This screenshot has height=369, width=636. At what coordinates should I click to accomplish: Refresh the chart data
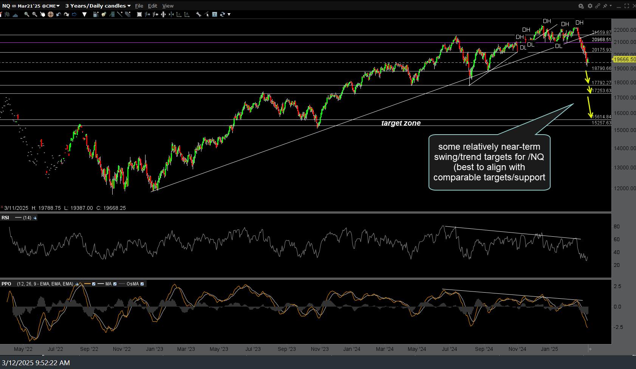click(223, 14)
